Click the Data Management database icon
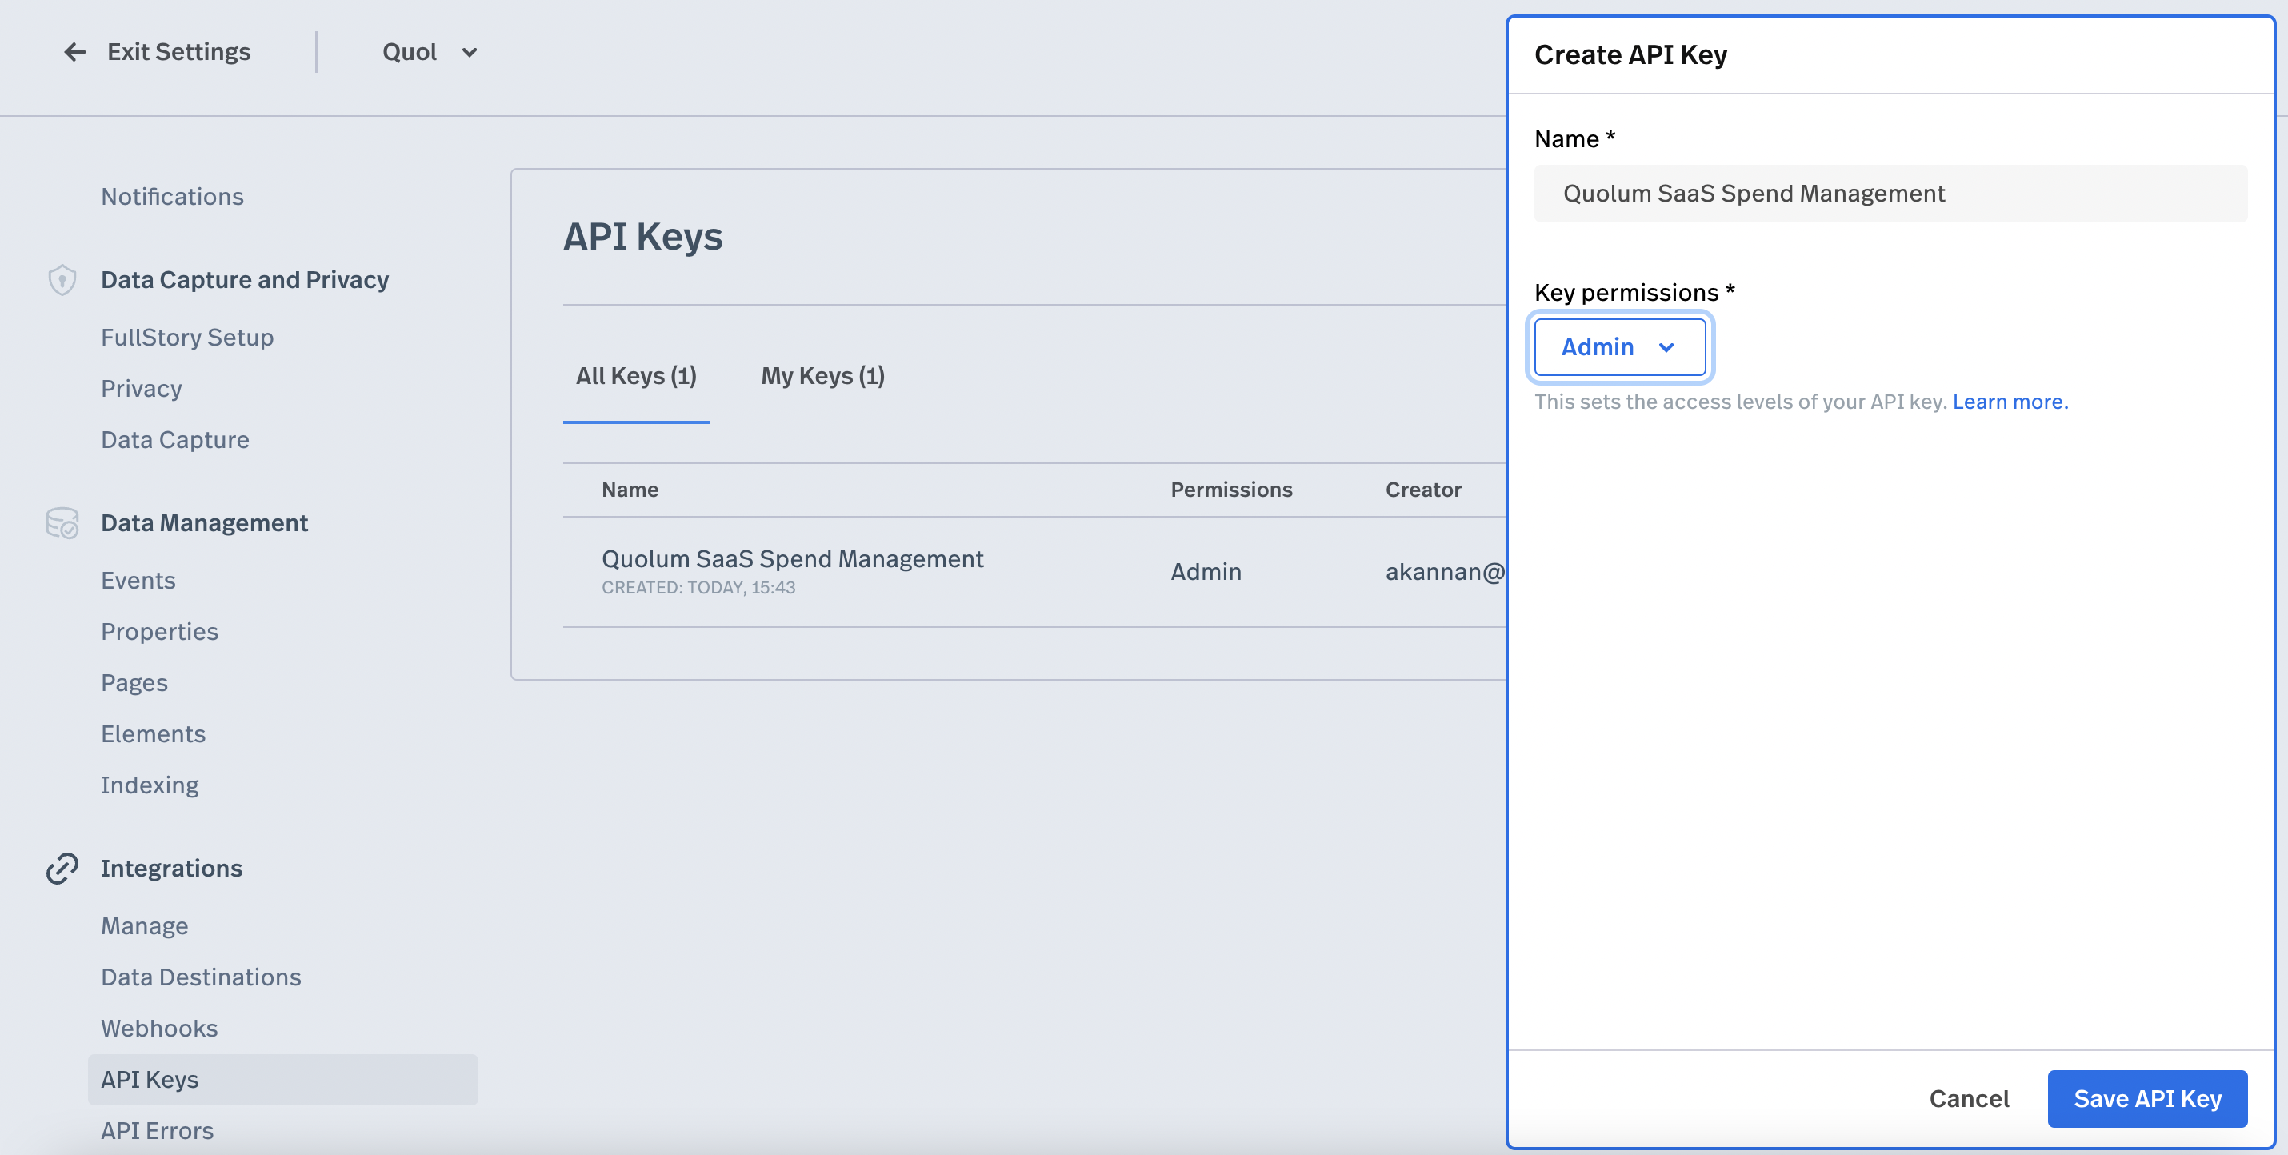Viewport: 2288px width, 1155px height. (62, 523)
